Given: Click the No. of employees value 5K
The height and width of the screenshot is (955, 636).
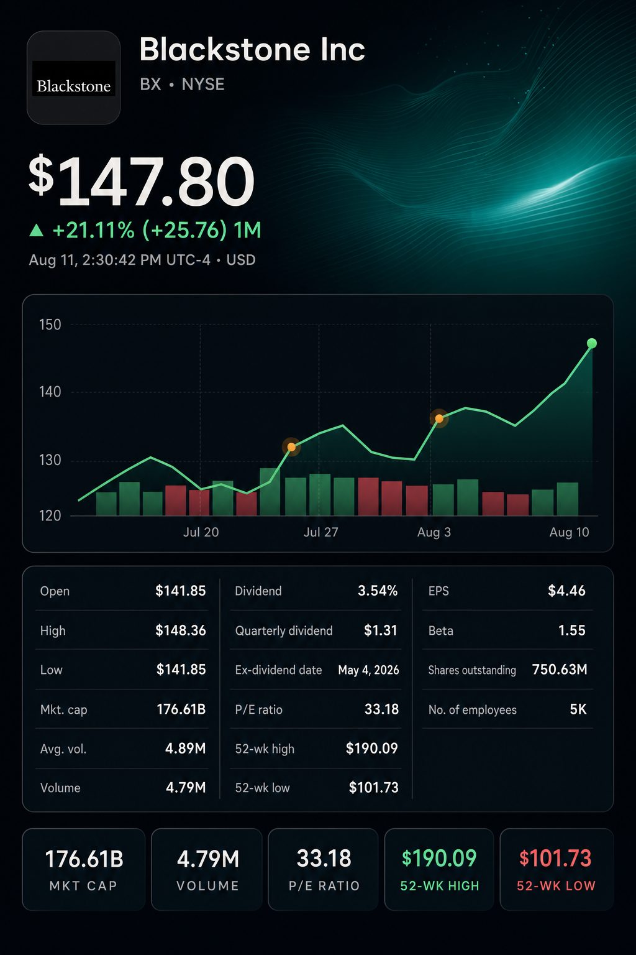Looking at the screenshot, I should pyautogui.click(x=578, y=709).
